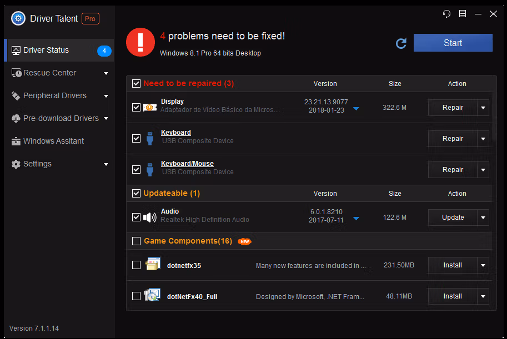Click the NEW badge beside Game Components

click(244, 241)
